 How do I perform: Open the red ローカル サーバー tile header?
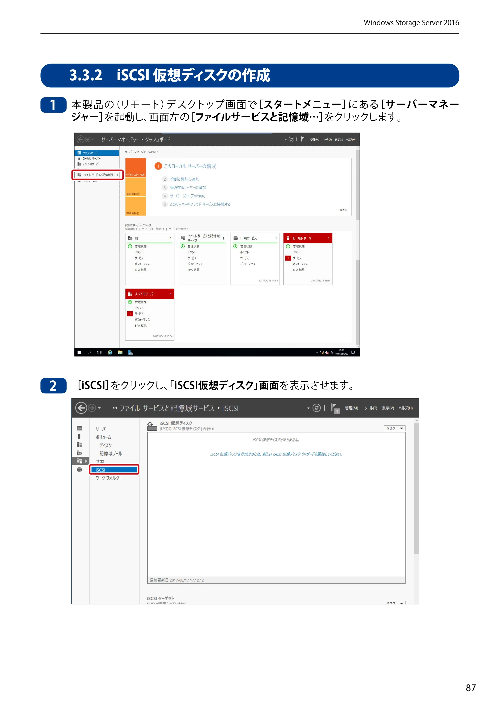pos(308,238)
